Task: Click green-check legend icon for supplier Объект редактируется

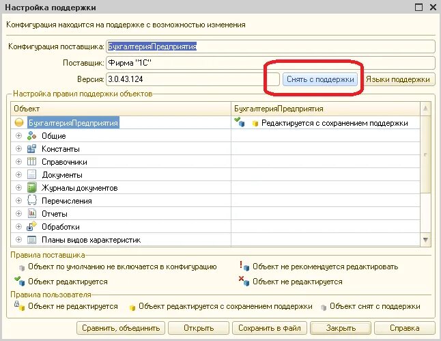Action: [20, 281]
